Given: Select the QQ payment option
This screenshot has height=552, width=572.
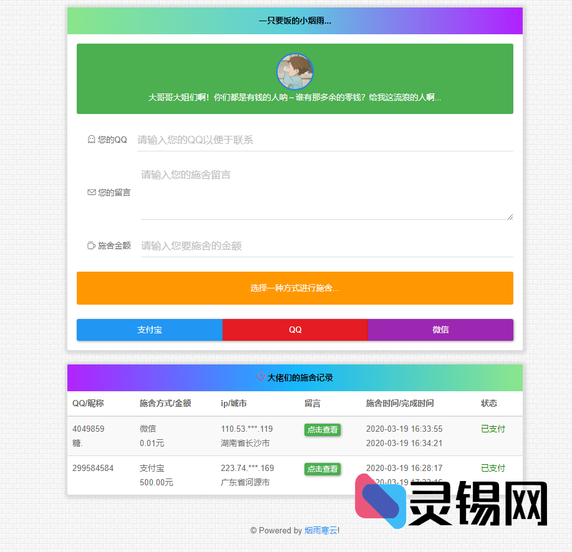Looking at the screenshot, I should (x=294, y=330).
